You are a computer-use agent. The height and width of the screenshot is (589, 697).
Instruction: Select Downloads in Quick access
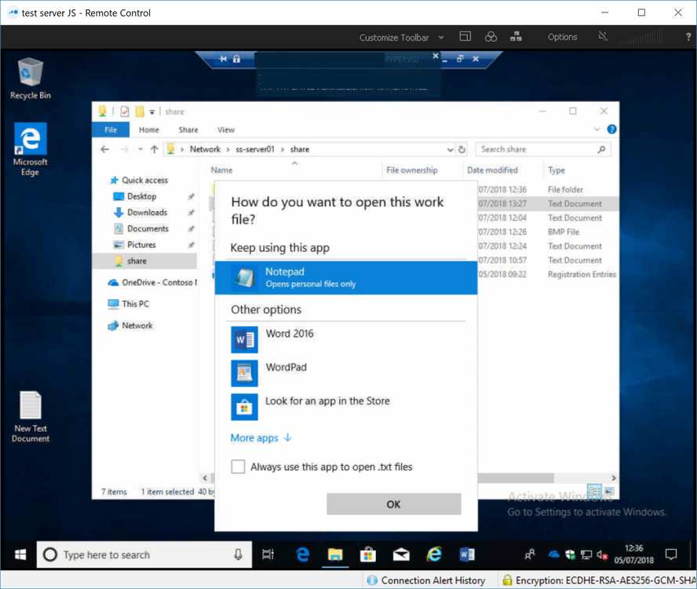[x=147, y=213]
